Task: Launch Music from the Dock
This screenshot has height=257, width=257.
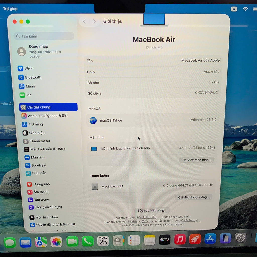Action: [180, 239]
